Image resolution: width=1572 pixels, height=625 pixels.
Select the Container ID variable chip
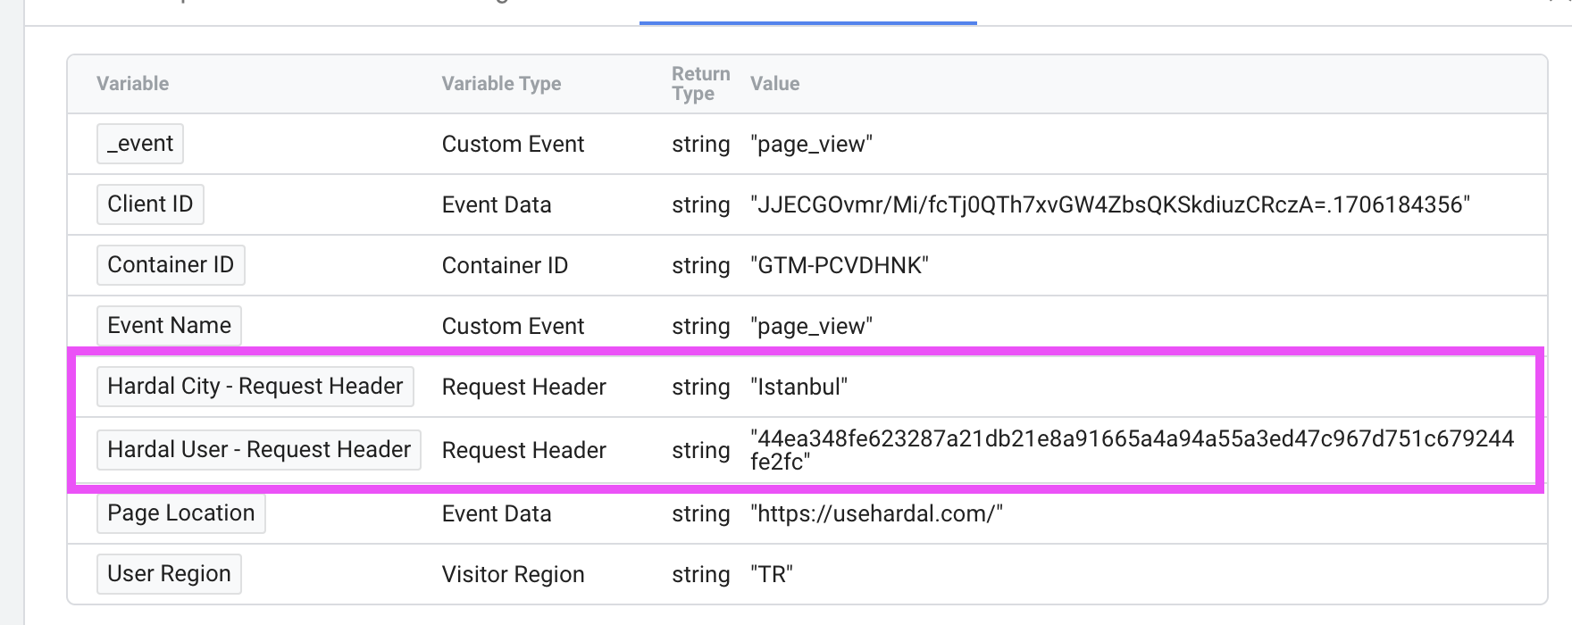point(171,265)
